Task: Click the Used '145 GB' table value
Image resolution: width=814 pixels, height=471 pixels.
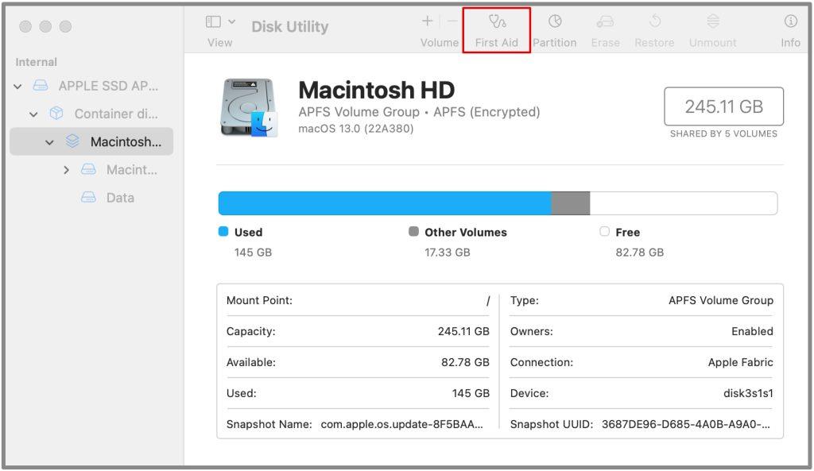Action: pos(471,393)
